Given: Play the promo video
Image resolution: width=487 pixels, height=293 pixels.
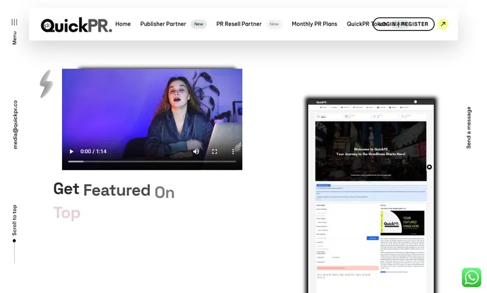Looking at the screenshot, I should point(71,151).
